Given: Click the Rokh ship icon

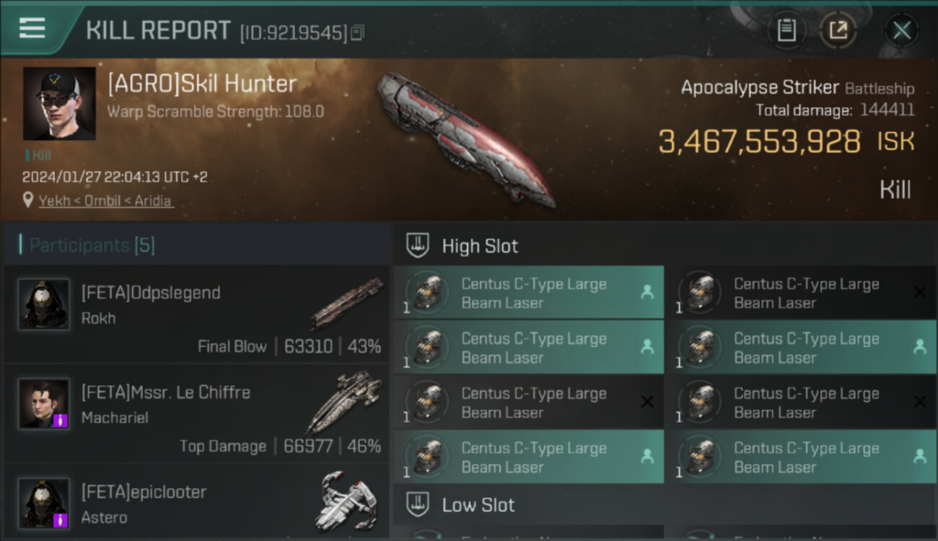Looking at the screenshot, I should click(347, 303).
